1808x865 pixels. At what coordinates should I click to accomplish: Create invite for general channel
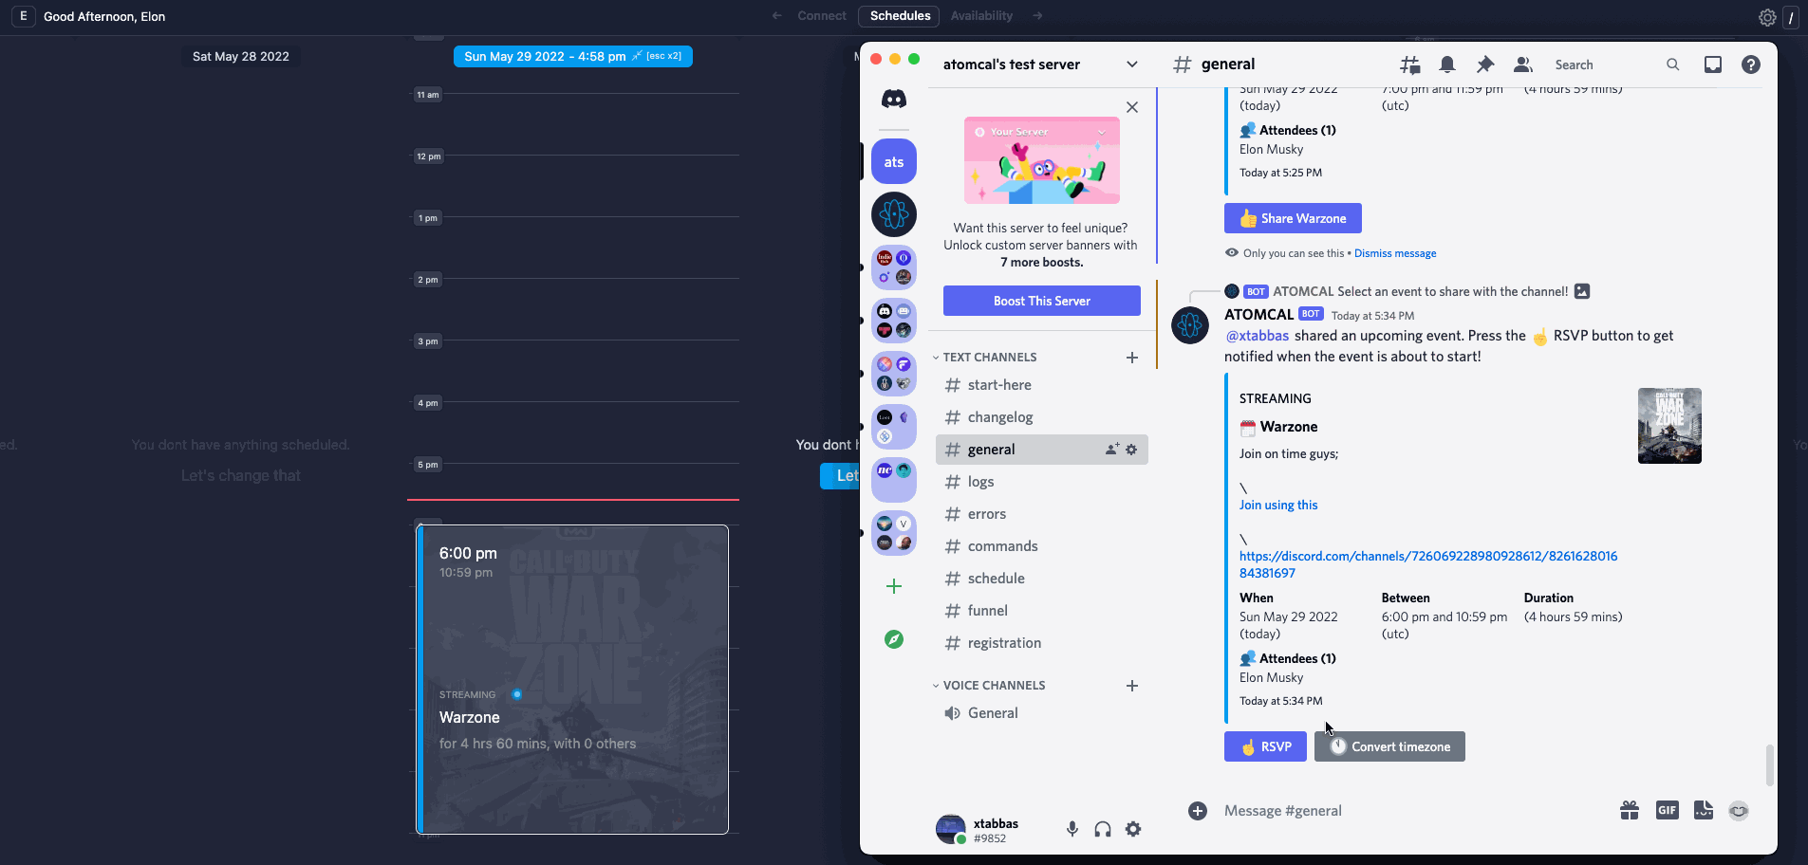(1112, 450)
